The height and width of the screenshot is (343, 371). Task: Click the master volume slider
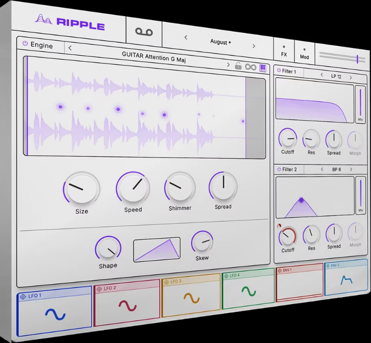click(342, 57)
